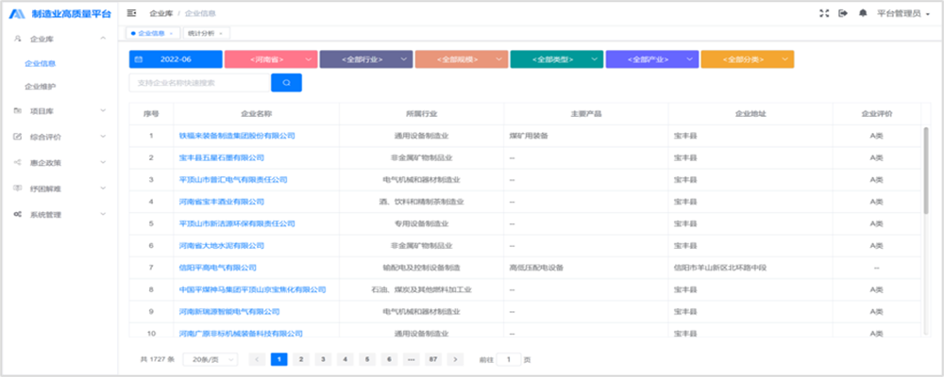Open 中国平煤神马集团平顶山京宝焦化有限公司 link

(252, 289)
